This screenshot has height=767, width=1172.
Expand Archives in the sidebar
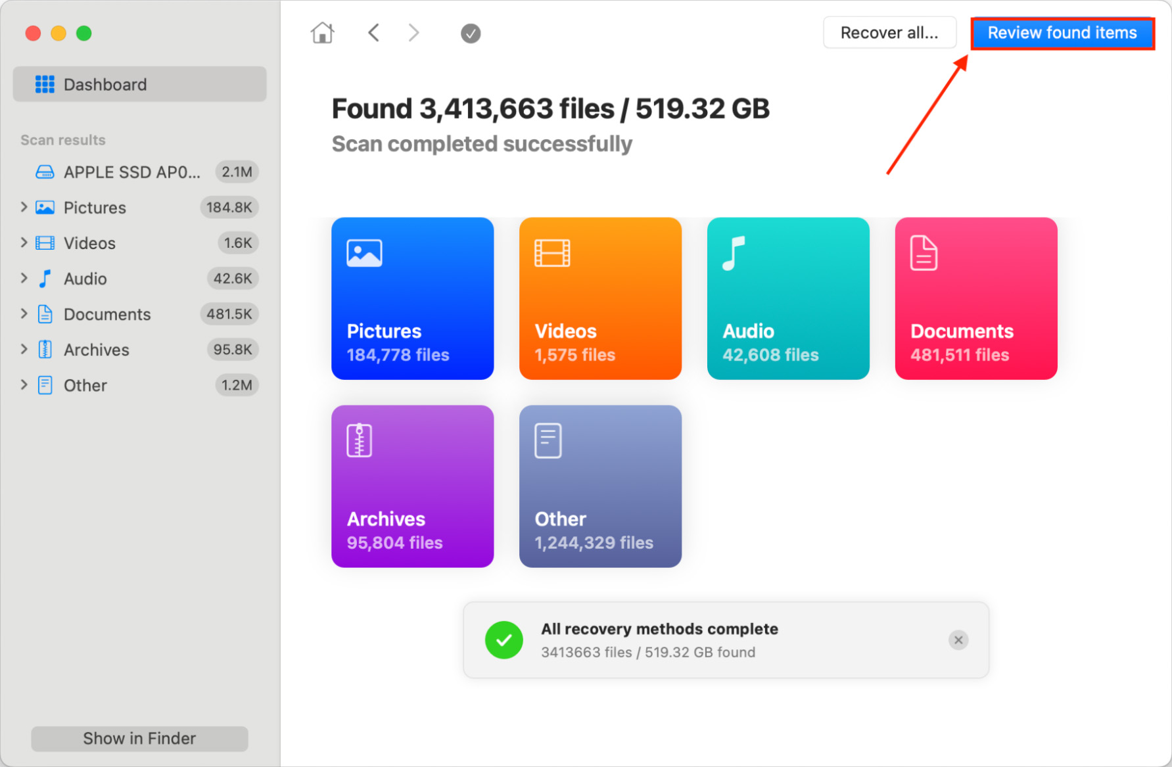point(24,349)
